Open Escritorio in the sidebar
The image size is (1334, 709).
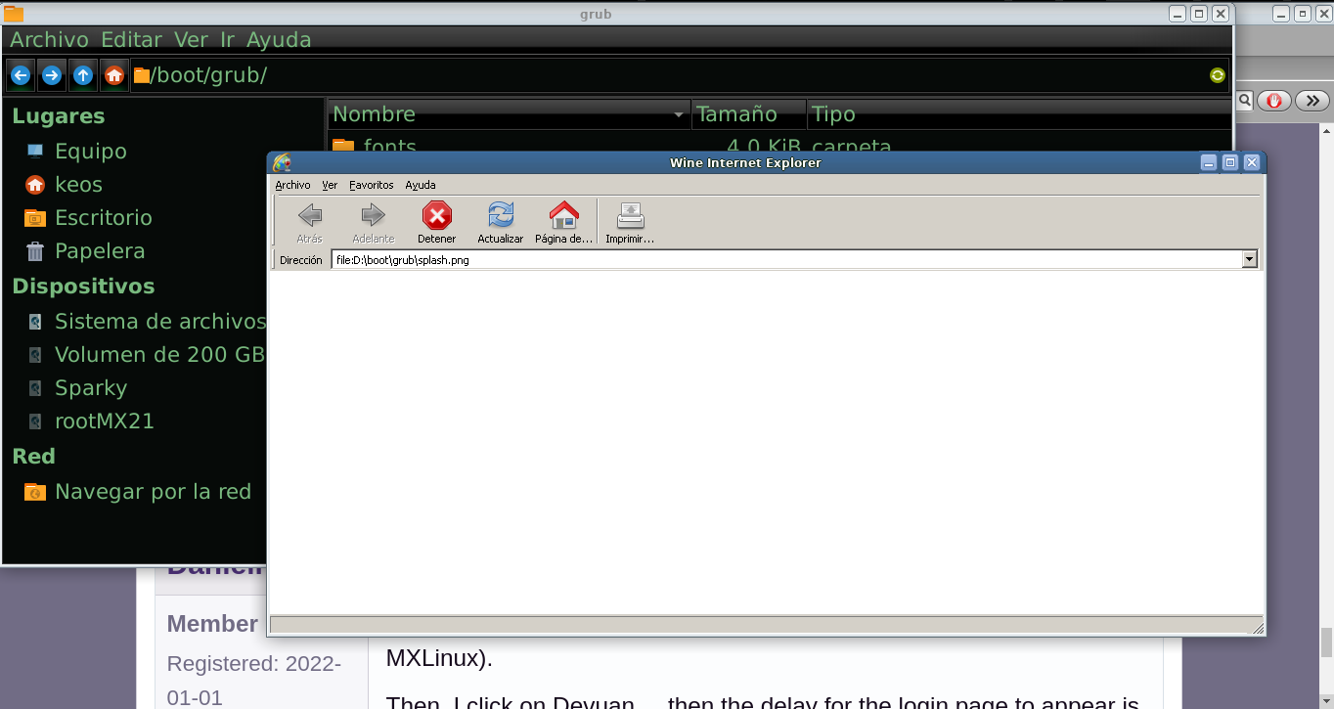104,217
